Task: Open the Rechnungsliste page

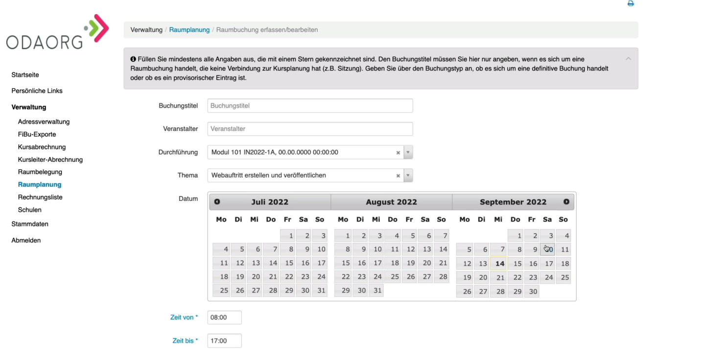Action: pos(40,197)
